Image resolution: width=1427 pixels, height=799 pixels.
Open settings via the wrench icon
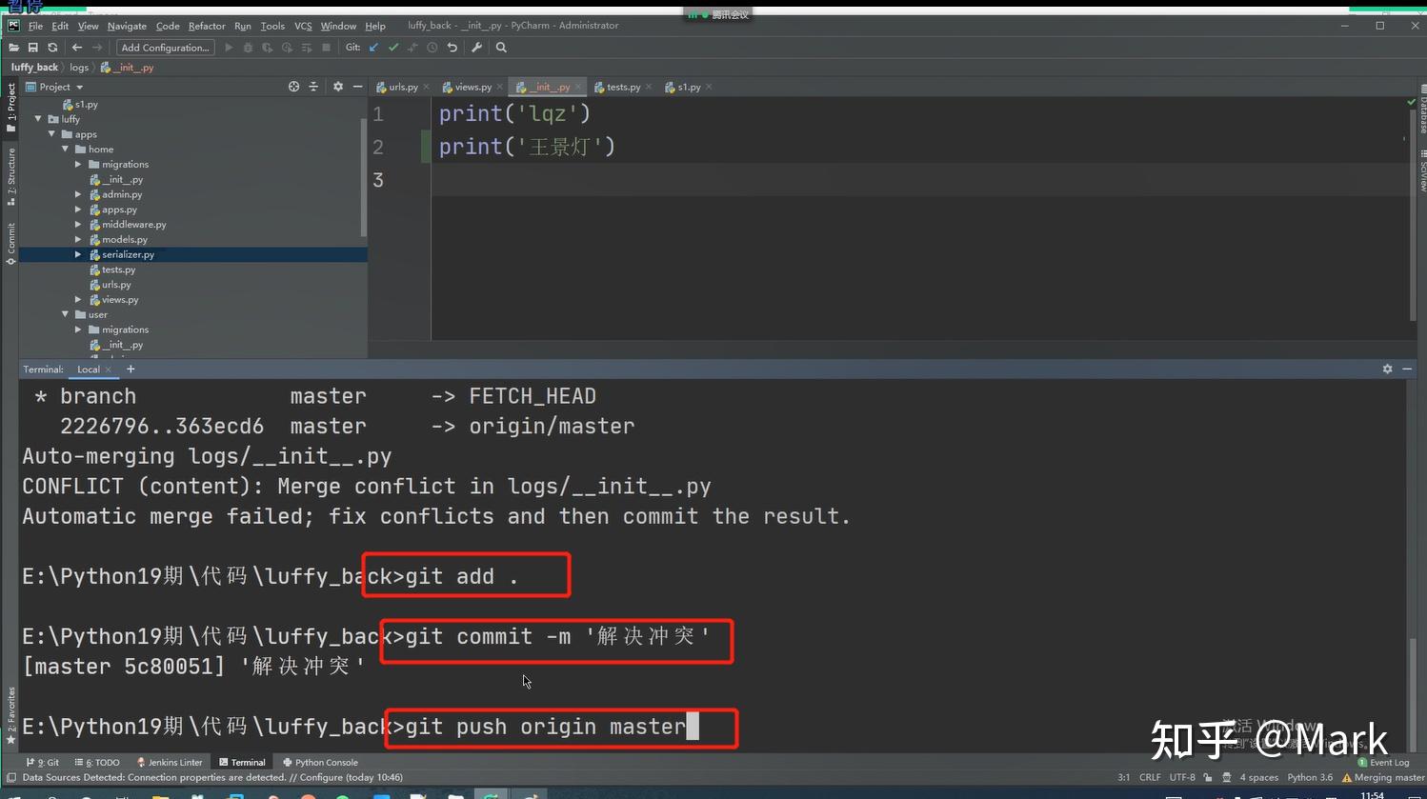click(477, 48)
